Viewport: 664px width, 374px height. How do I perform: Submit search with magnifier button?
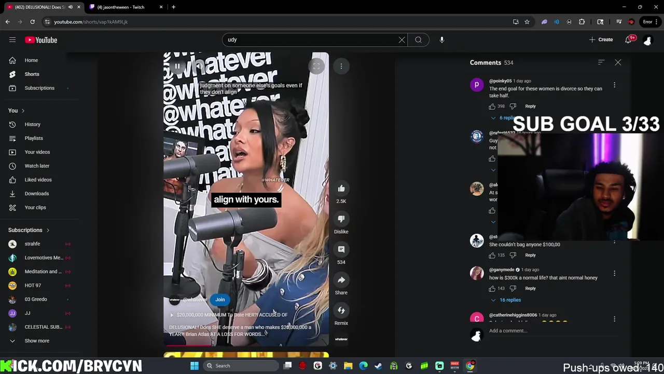tap(418, 39)
